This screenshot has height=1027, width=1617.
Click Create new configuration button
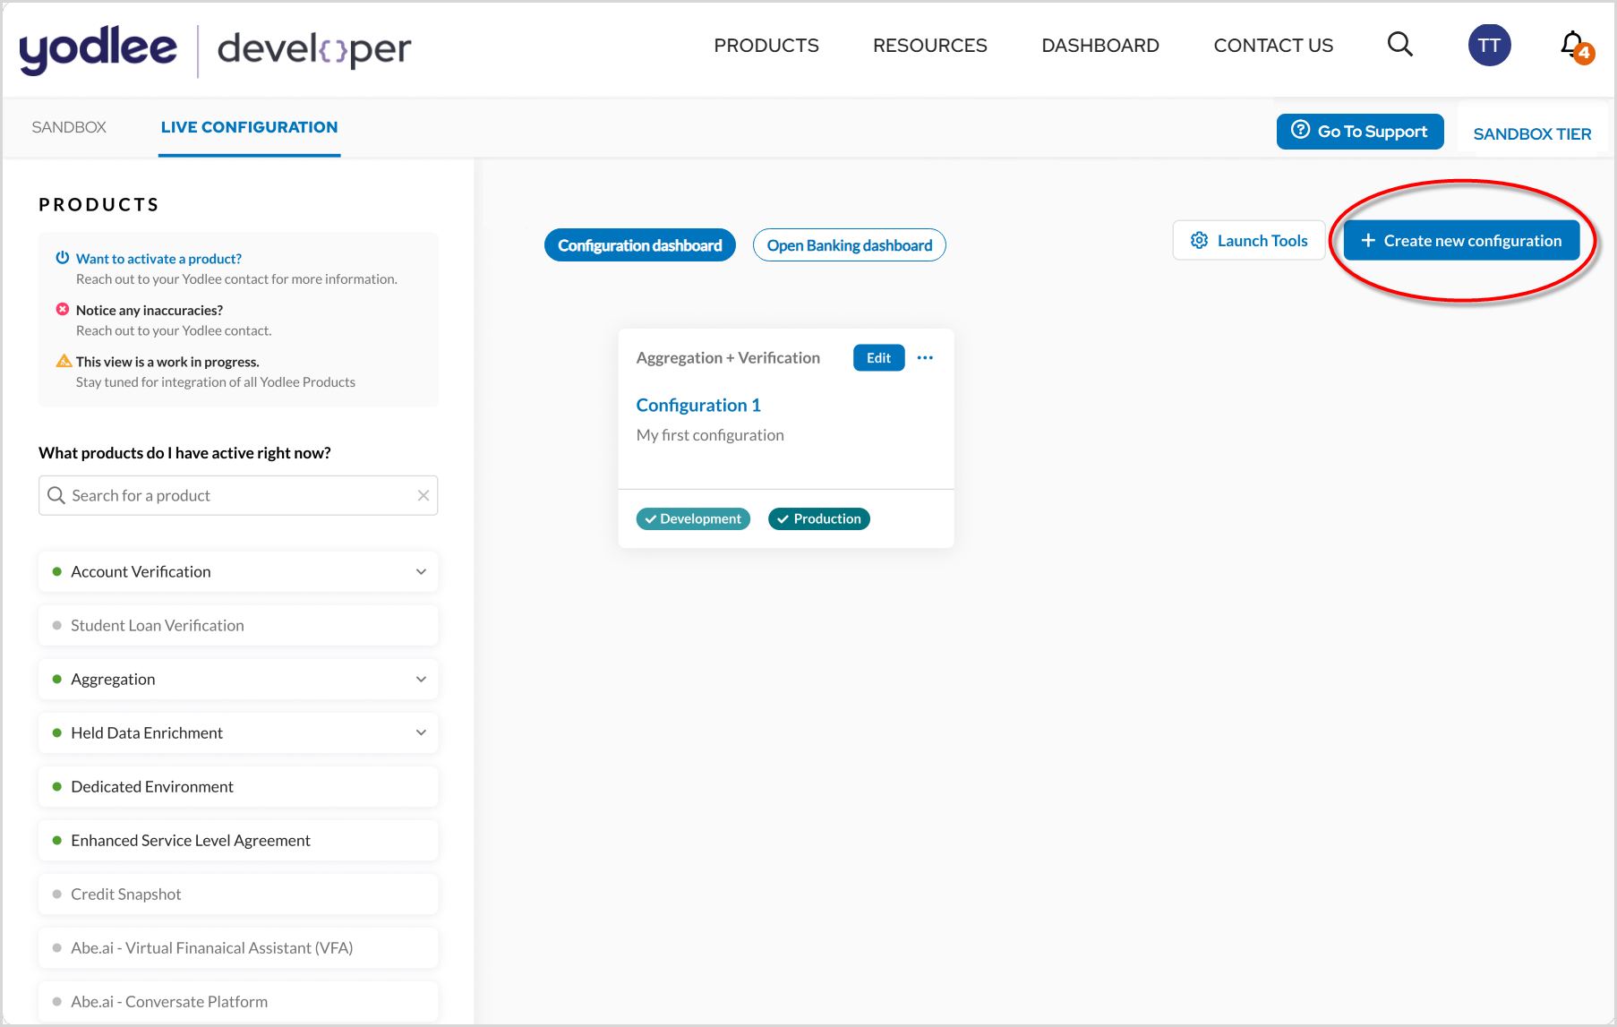pos(1461,241)
